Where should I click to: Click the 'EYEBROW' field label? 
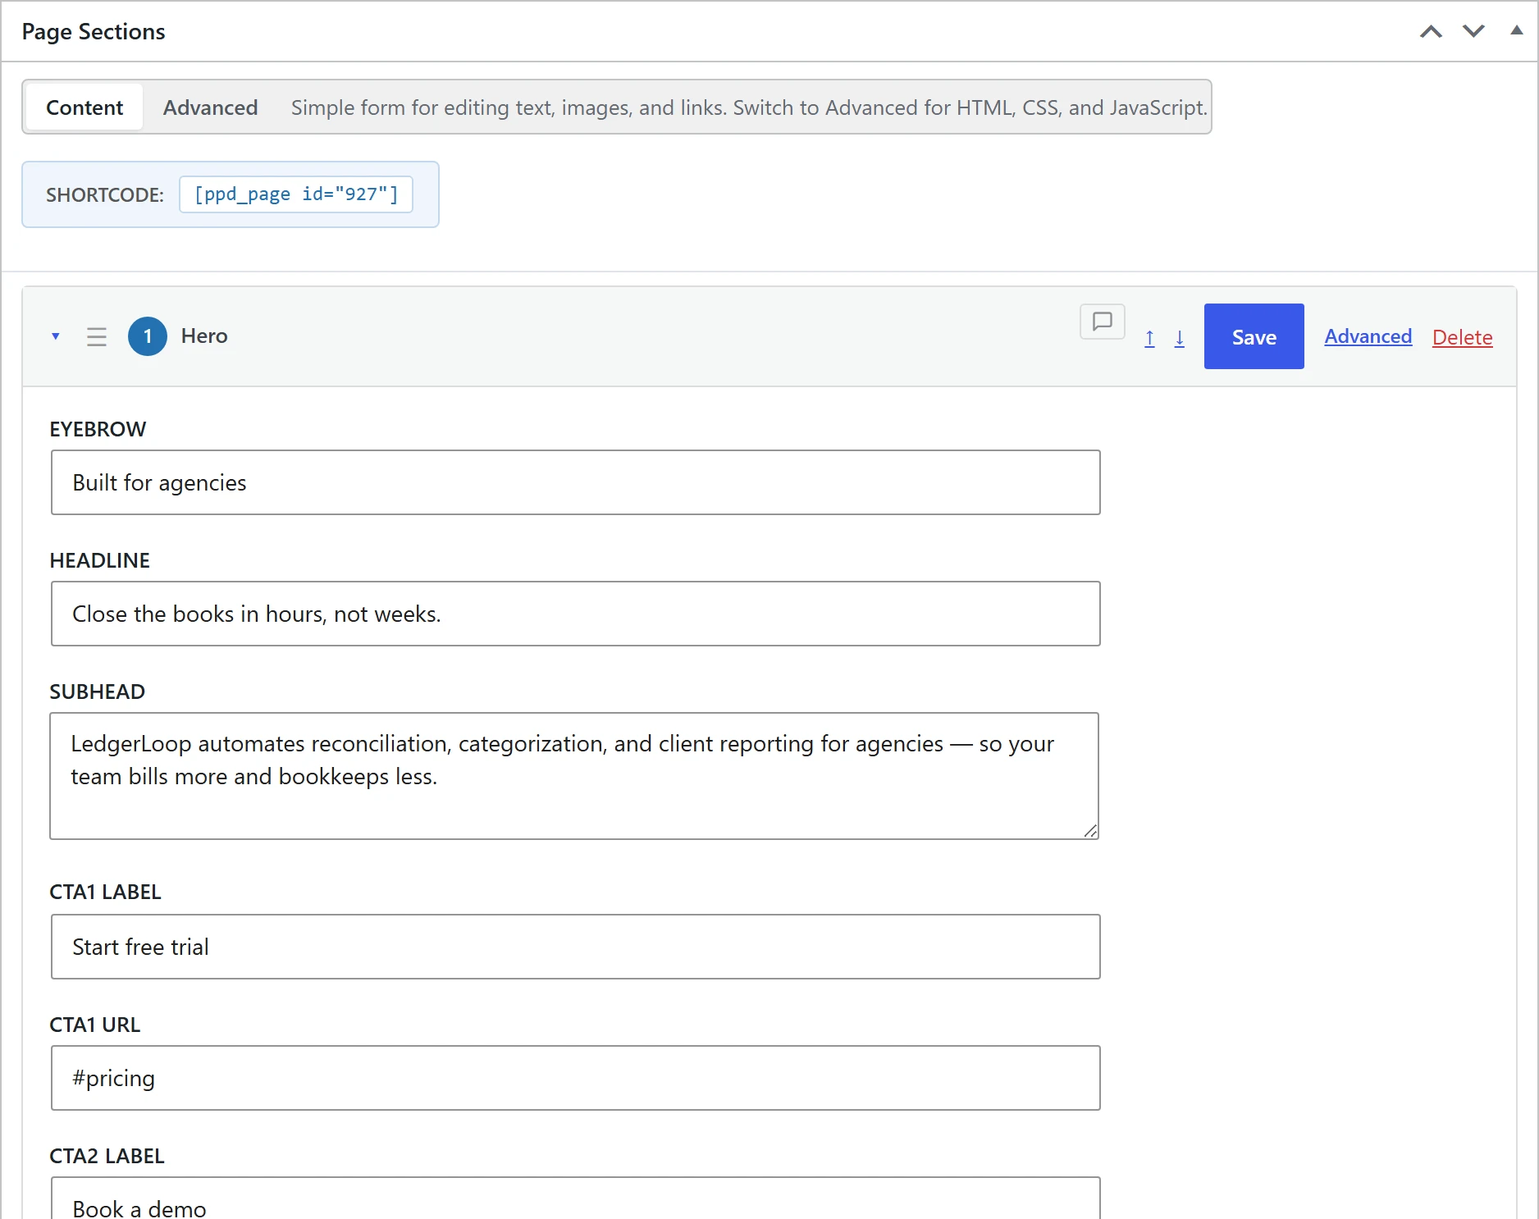point(98,429)
